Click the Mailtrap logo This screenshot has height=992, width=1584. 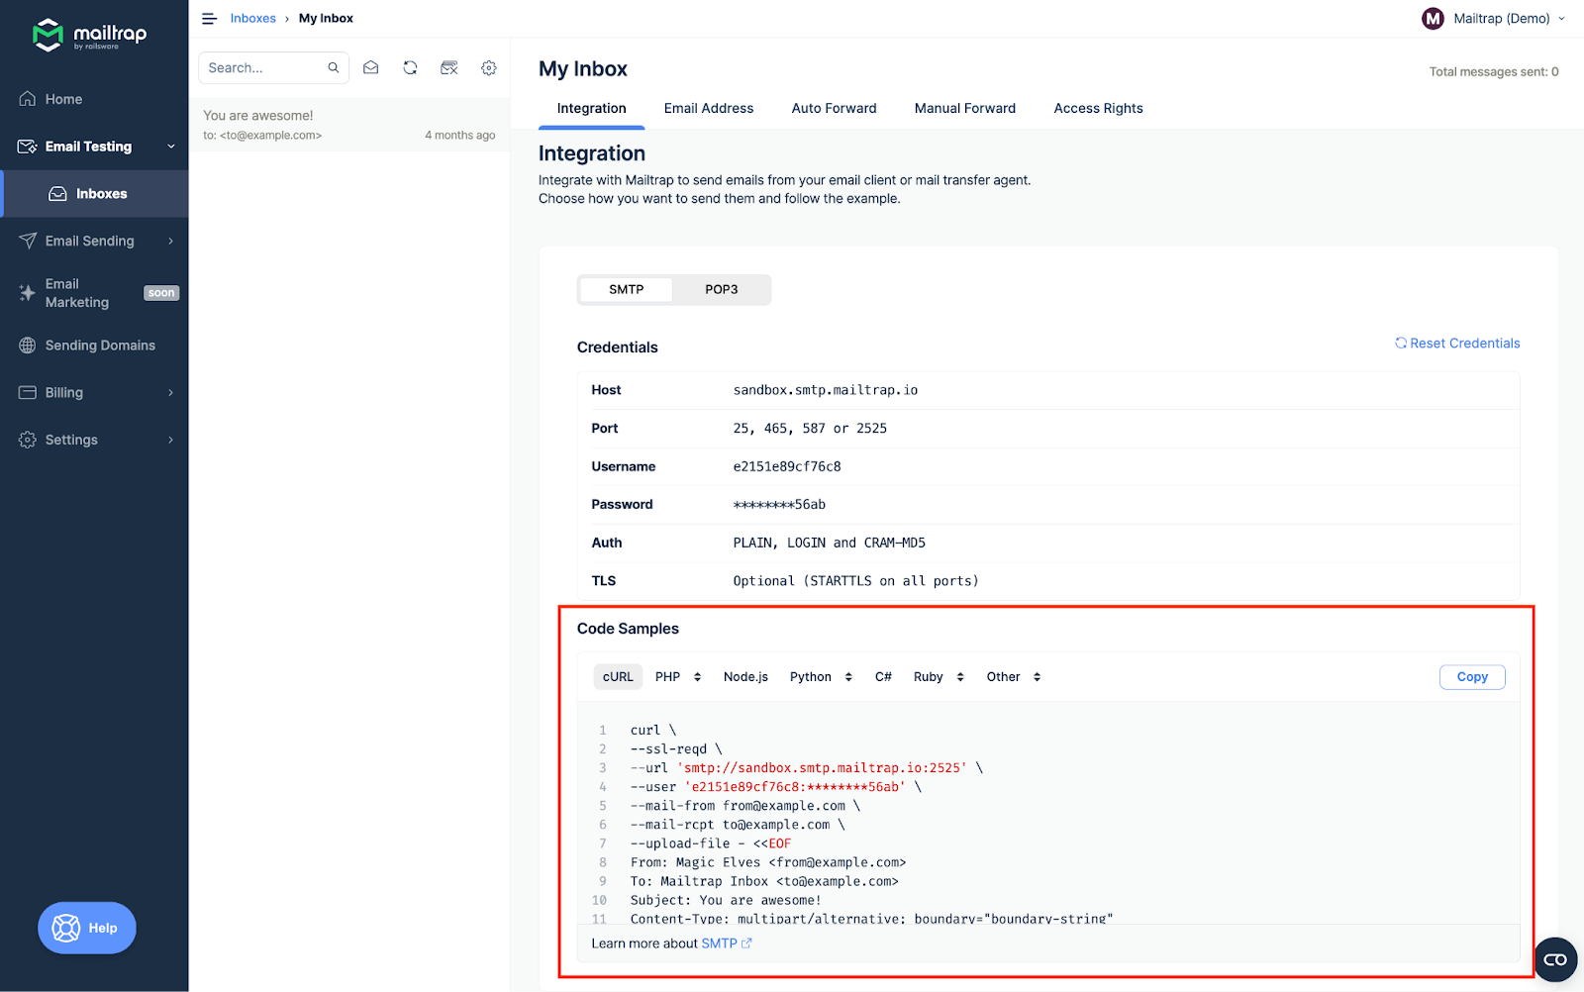tap(89, 35)
